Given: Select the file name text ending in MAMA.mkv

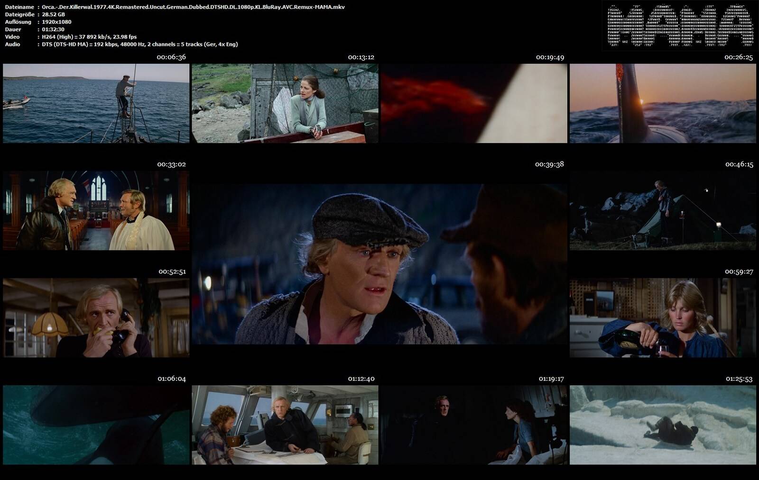Looking at the screenshot, I should coord(193,7).
